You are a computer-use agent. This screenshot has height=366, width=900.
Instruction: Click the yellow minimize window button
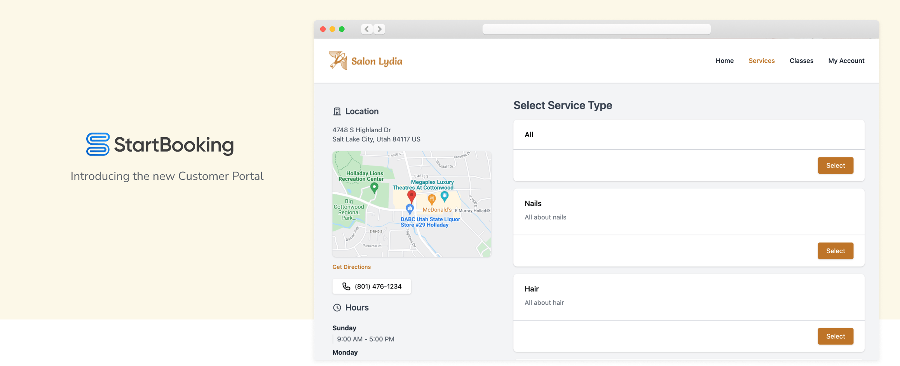point(332,29)
